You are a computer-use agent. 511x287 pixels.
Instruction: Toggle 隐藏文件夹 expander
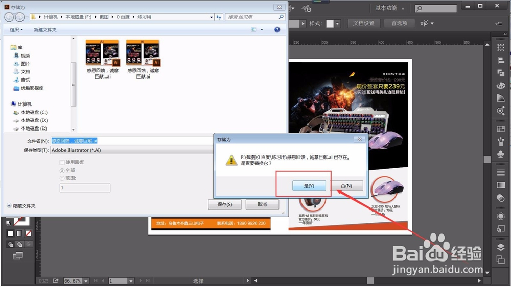point(21,206)
